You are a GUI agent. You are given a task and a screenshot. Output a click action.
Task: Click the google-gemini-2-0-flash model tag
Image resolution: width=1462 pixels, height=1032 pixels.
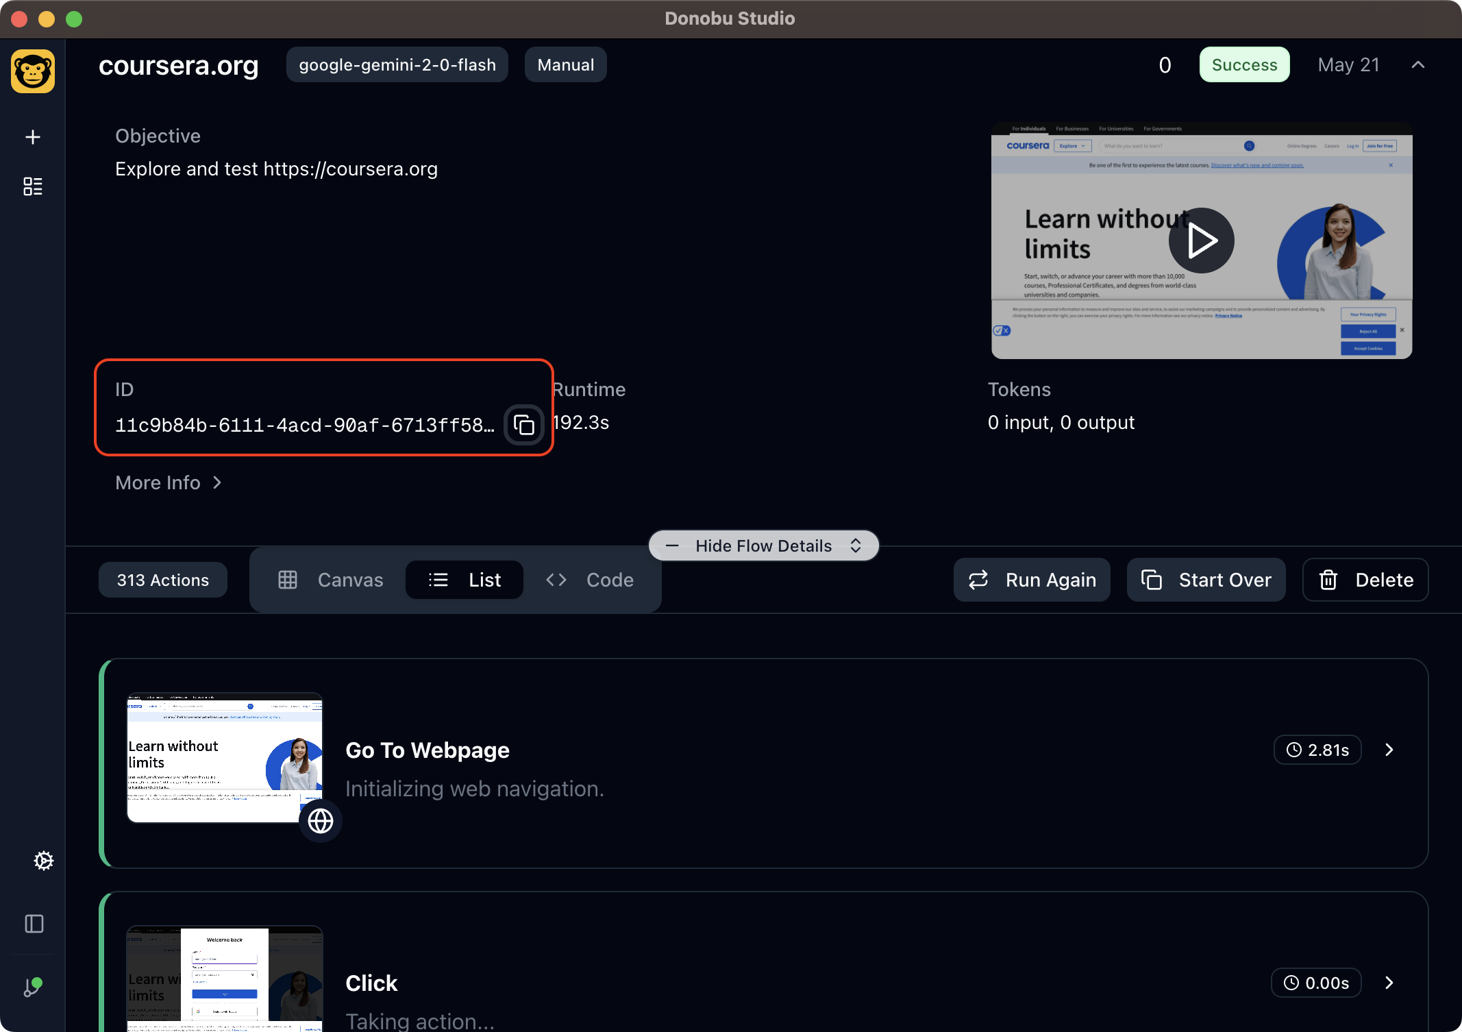pos(397,64)
